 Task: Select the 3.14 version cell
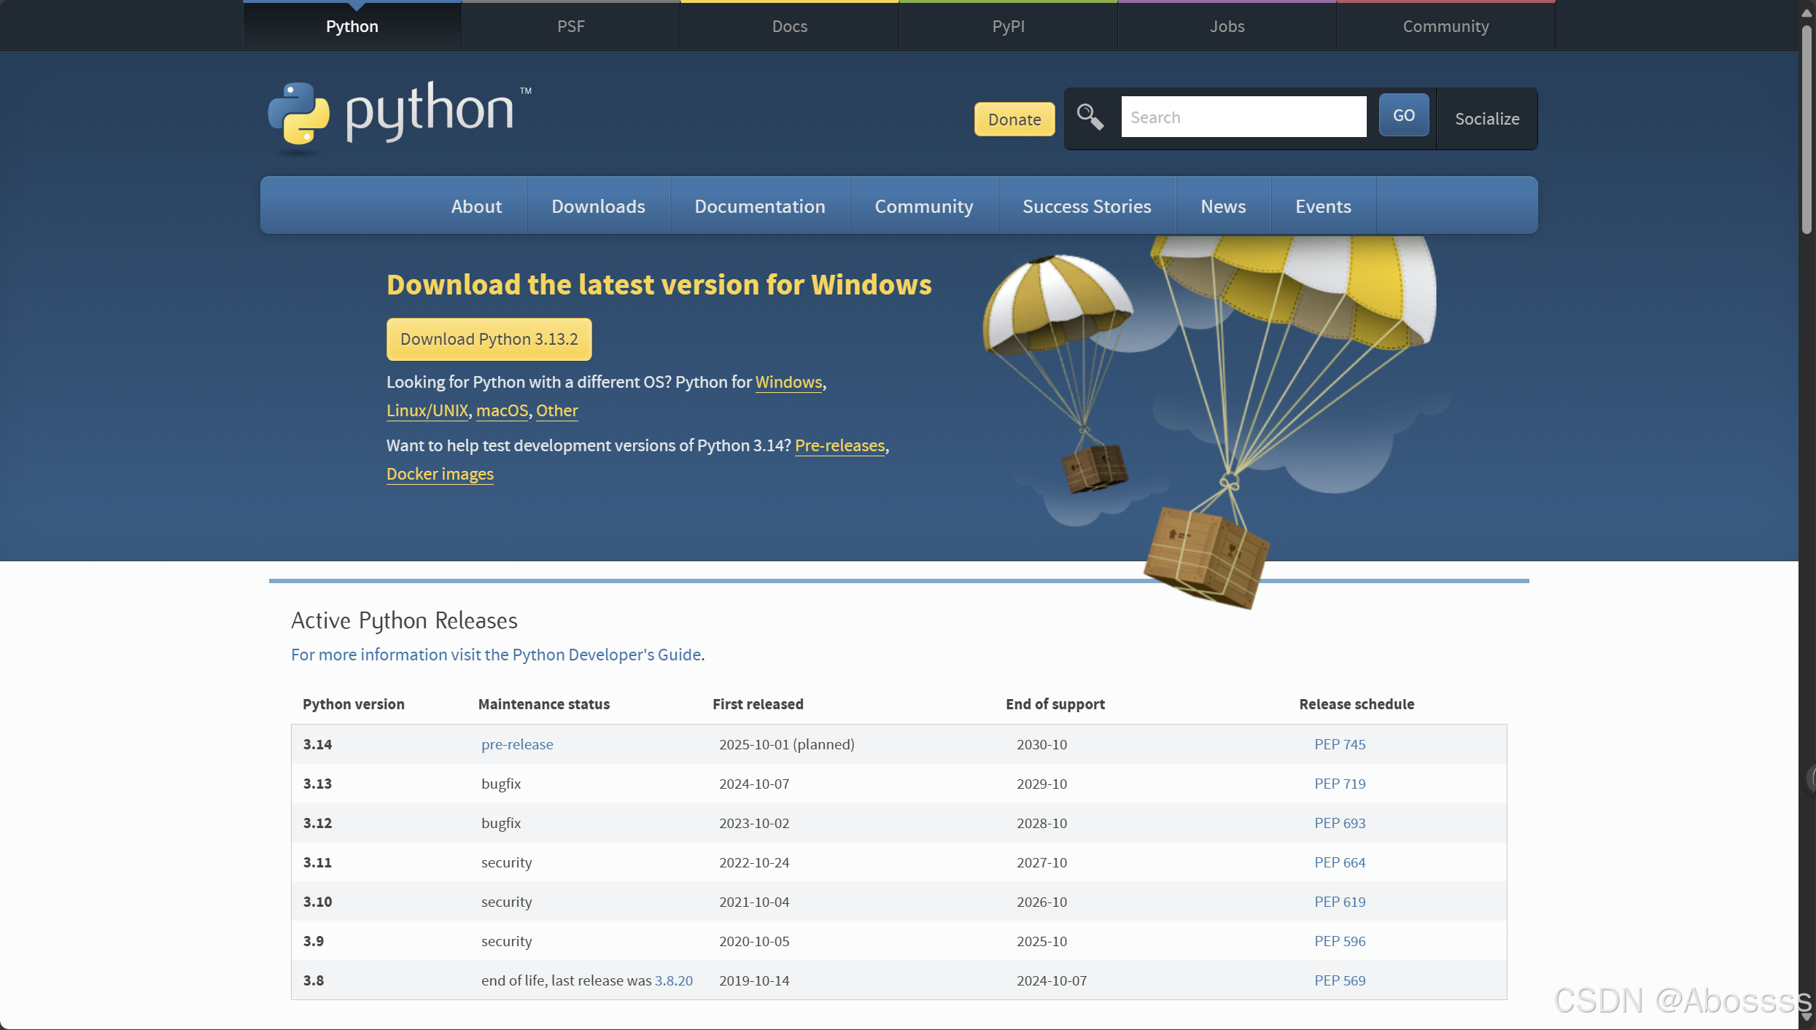click(x=317, y=744)
